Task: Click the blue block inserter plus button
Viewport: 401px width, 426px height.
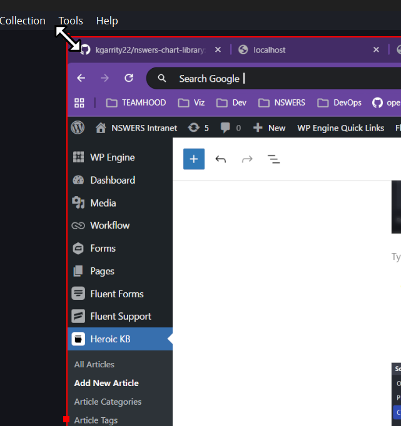Action: (194, 159)
